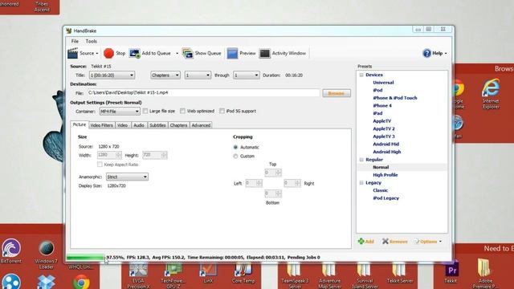Click the destination File path field

click(203, 93)
